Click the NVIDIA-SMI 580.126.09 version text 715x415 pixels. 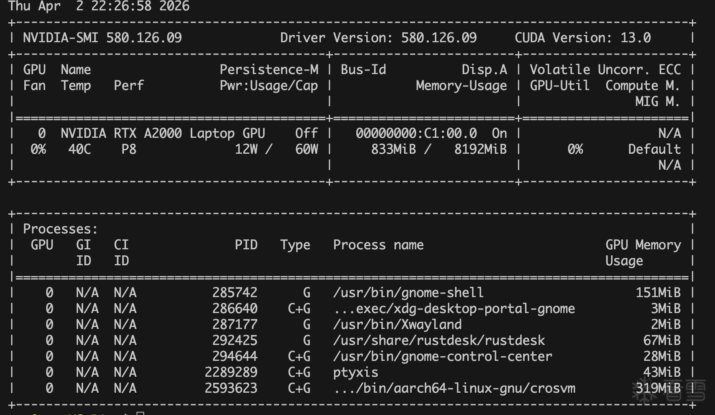click(x=102, y=38)
